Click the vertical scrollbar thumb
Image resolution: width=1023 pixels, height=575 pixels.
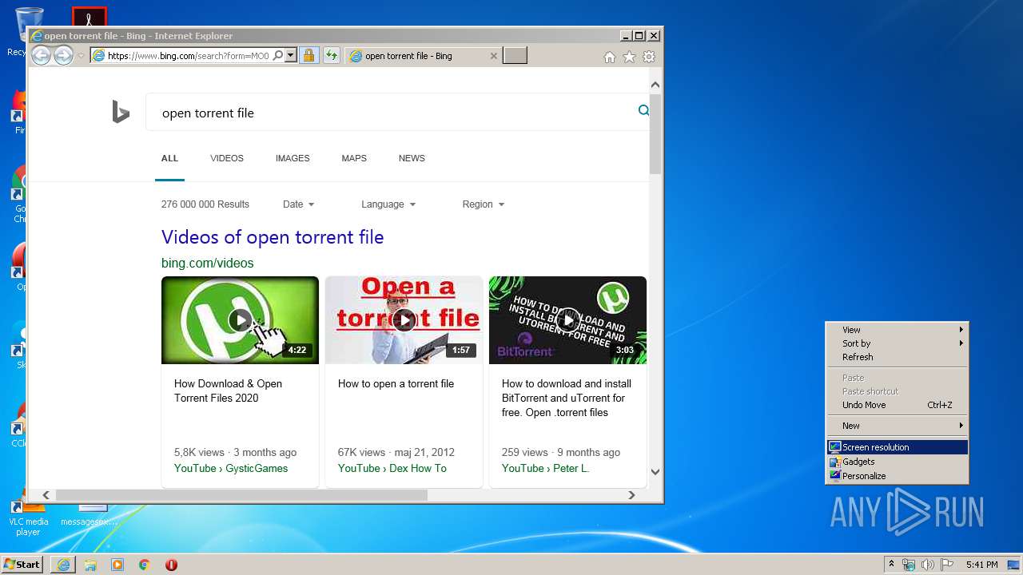(655, 133)
